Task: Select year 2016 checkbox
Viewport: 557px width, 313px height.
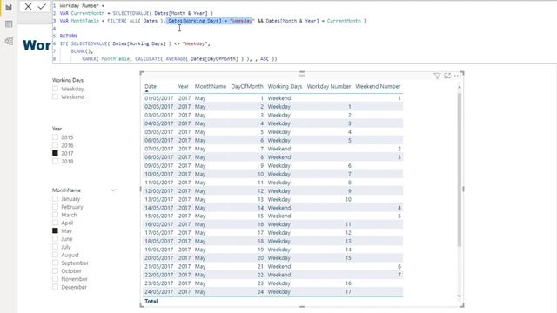Action: [x=55, y=145]
